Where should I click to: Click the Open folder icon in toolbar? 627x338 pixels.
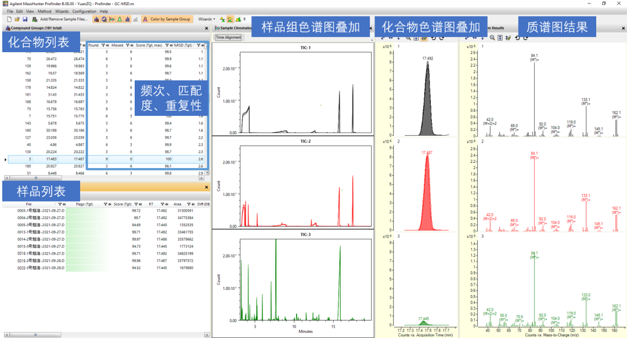click(x=17, y=19)
